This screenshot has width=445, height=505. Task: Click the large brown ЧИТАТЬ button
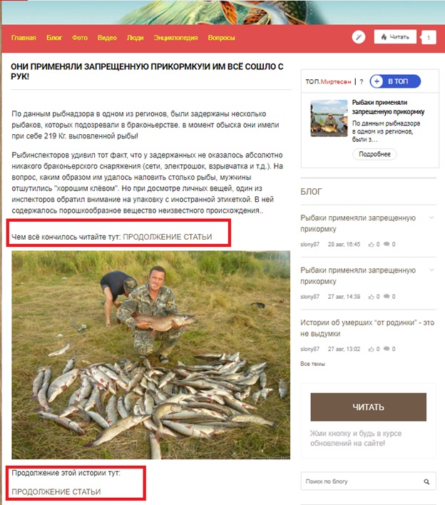369,407
